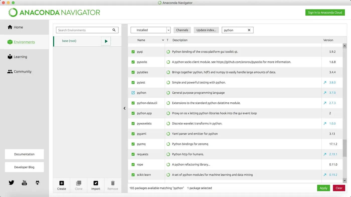The height and width of the screenshot is (197, 351).
Task: Collapse the environments panel with left chevron
Action: [124, 108]
